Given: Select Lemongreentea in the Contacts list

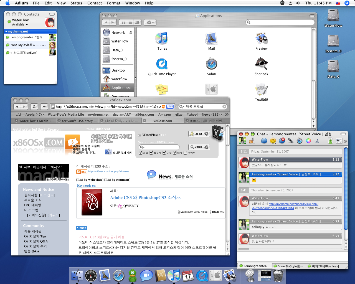Looking at the screenshot, I should [x=30, y=37].
